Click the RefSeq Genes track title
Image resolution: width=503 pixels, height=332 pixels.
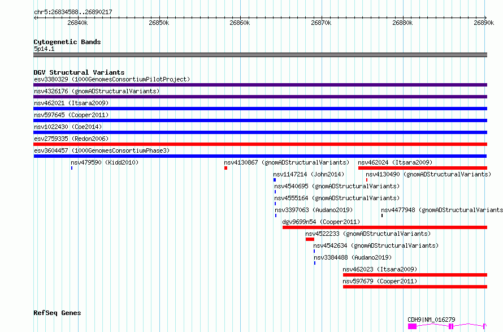57,313
